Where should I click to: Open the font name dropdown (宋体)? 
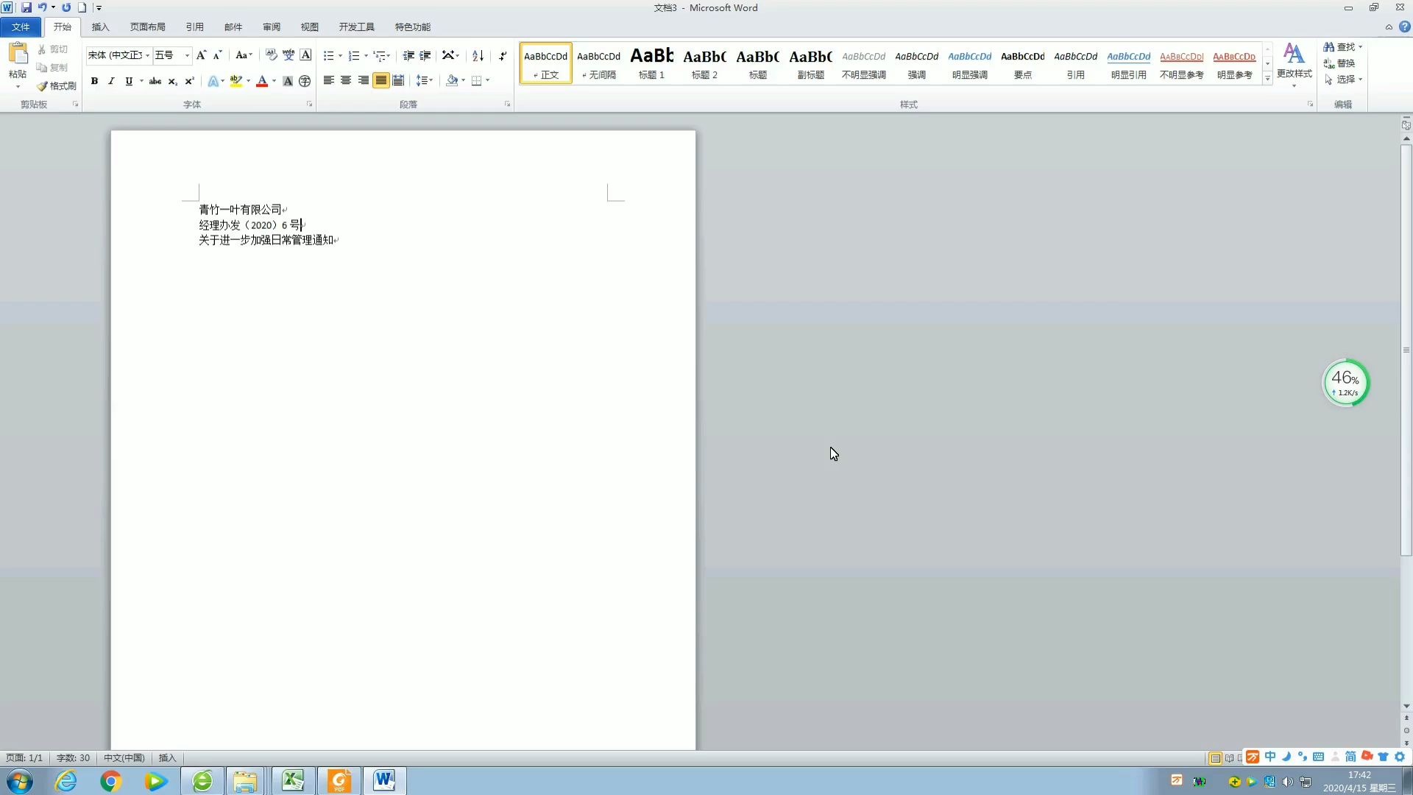point(147,55)
